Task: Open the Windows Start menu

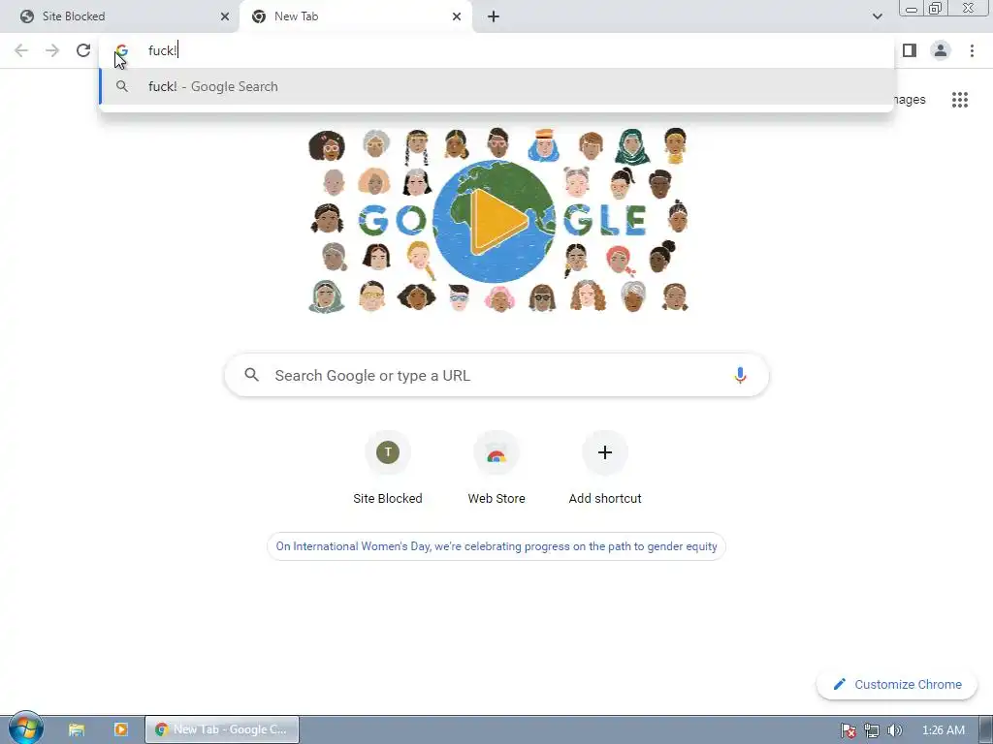Action: [25, 728]
